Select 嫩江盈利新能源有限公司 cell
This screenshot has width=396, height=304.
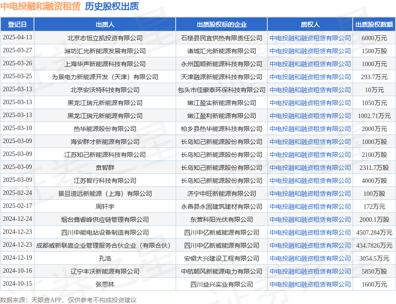[222, 116]
